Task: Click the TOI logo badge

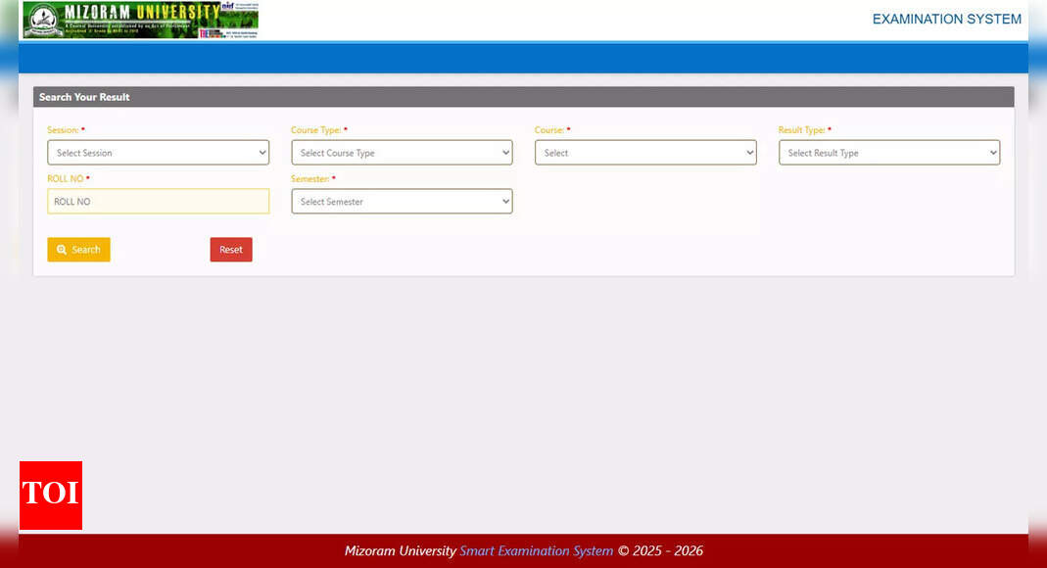Action: (x=51, y=495)
